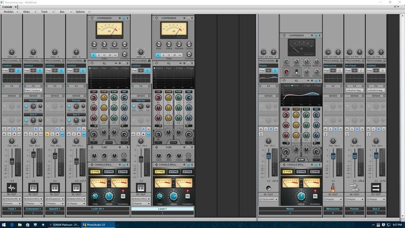
Task: Click the LuSH-101 console emulator Drive knob
Action: (109, 196)
